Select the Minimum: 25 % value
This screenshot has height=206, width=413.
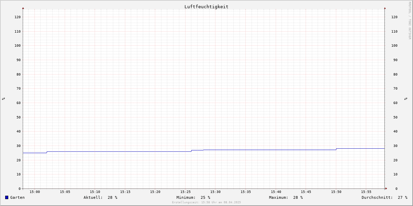pyautogui.click(x=193, y=197)
